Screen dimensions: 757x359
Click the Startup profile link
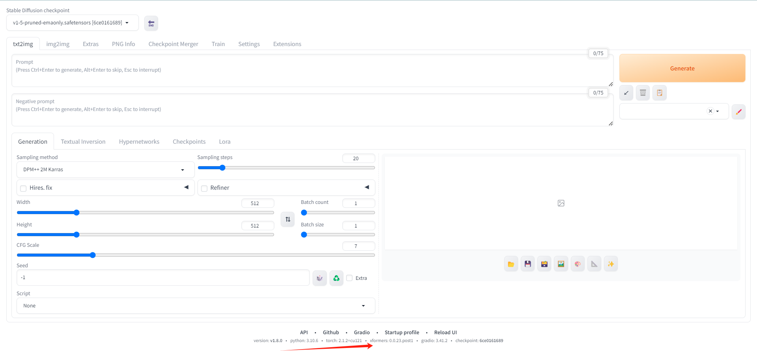pos(402,333)
